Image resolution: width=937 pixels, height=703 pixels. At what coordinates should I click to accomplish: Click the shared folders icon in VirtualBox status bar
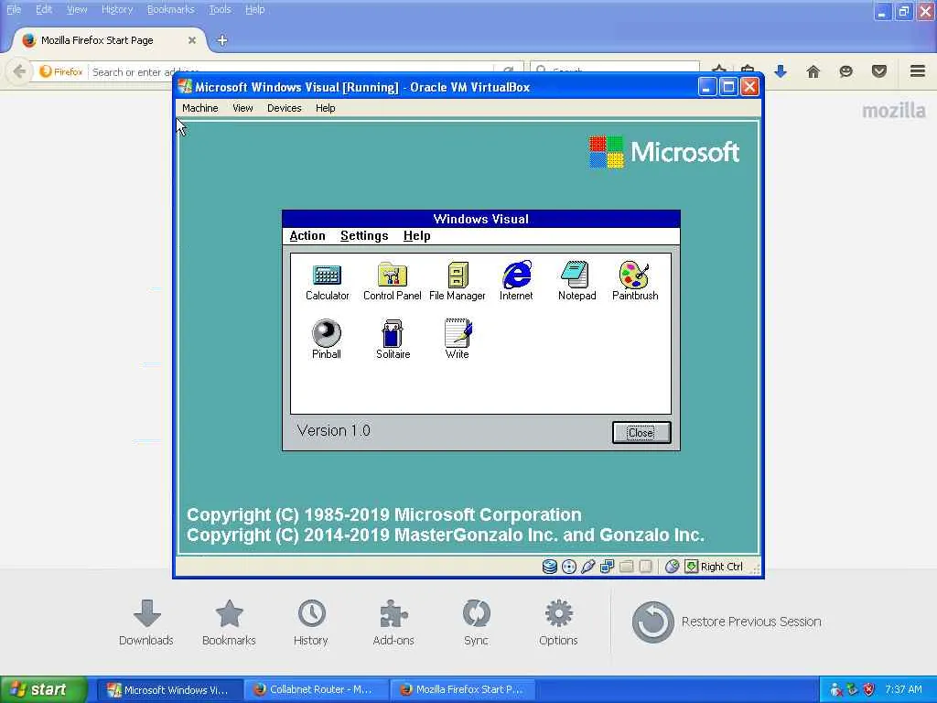click(626, 566)
